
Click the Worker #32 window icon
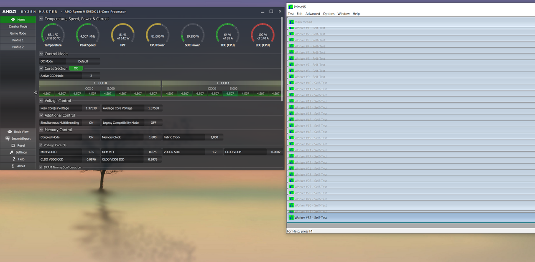pos(291,217)
